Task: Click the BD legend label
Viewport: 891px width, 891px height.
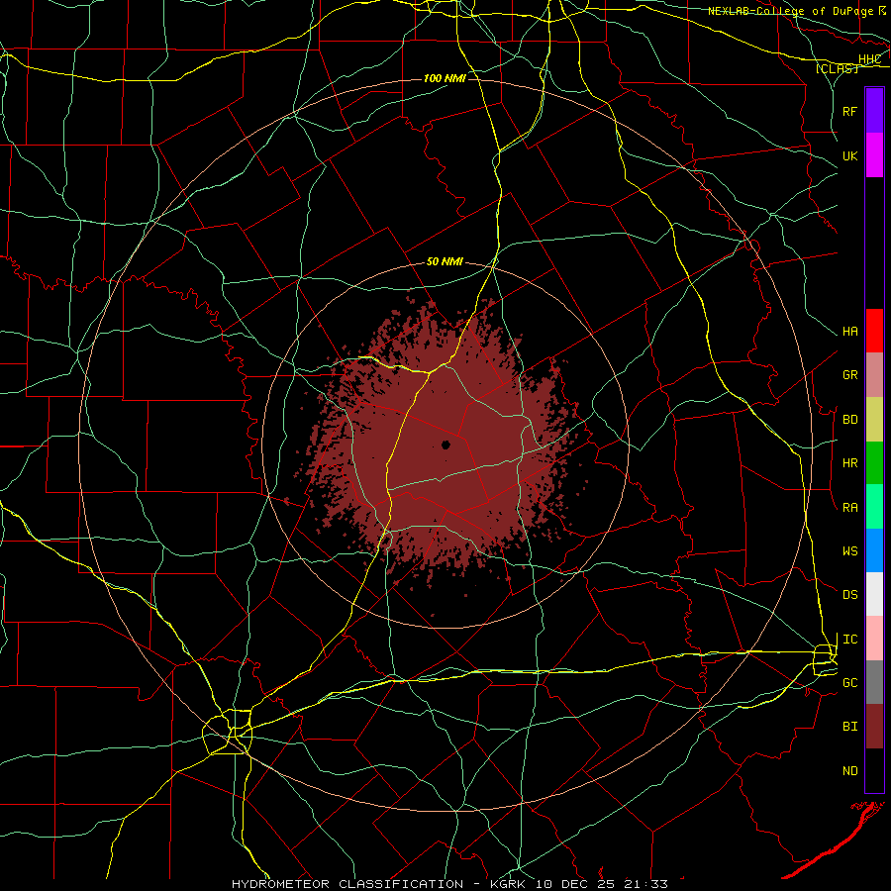Action: click(850, 420)
